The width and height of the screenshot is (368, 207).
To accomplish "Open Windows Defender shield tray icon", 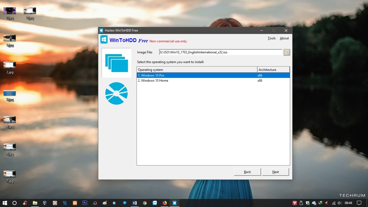I will pos(308,203).
